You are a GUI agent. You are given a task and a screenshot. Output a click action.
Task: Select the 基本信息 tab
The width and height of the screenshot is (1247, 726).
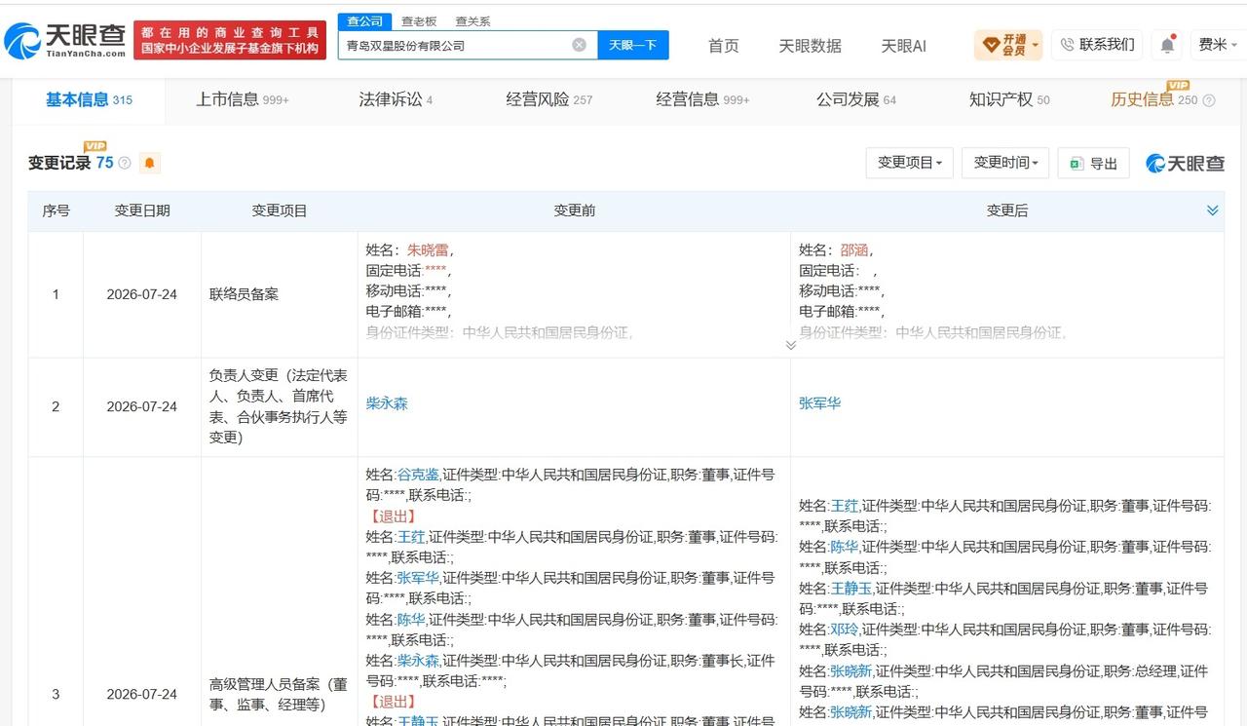[89, 99]
